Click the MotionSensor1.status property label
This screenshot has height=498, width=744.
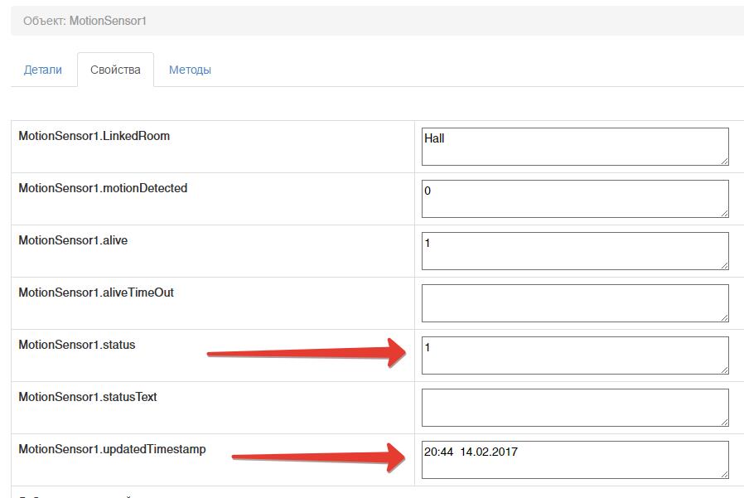click(x=76, y=345)
